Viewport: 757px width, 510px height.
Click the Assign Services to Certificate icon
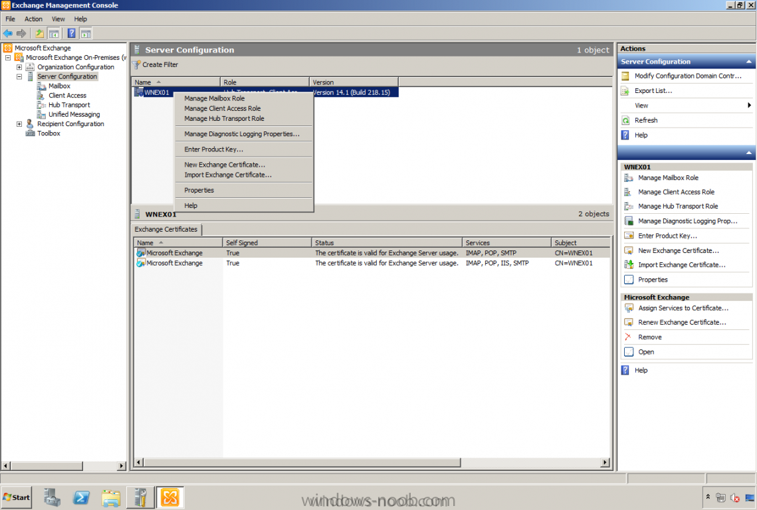pos(629,308)
